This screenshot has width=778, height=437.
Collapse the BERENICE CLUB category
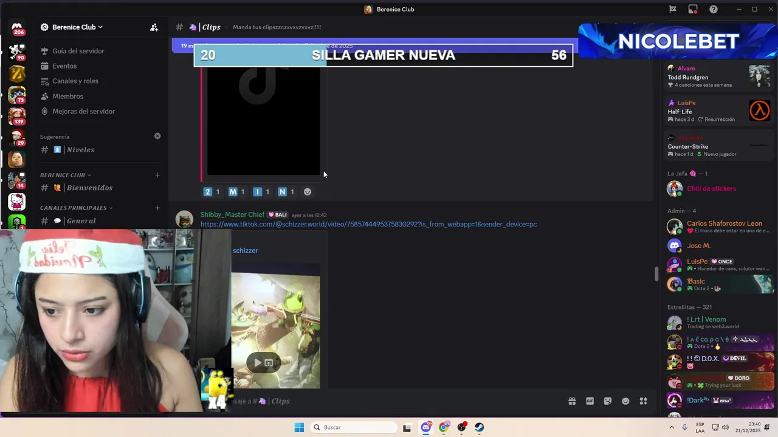[66, 175]
